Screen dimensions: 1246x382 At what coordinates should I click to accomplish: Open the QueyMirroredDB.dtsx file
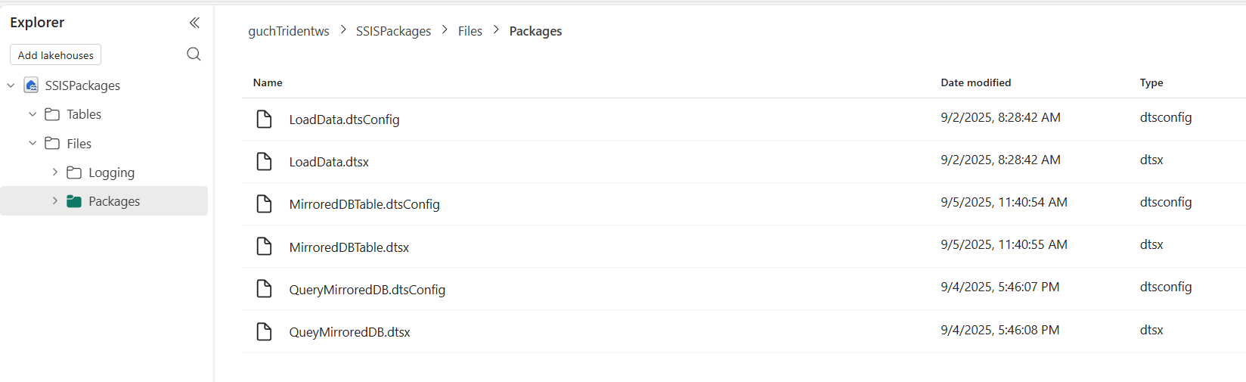349,332
